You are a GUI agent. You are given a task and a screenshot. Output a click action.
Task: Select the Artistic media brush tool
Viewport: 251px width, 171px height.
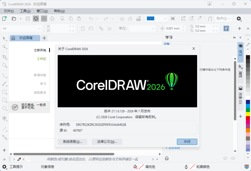(x=5, y=84)
